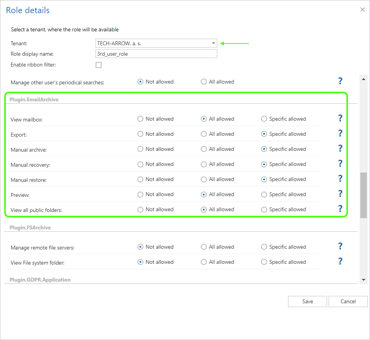Open the Tenant dropdown list
This screenshot has width=370, height=340.
point(213,43)
